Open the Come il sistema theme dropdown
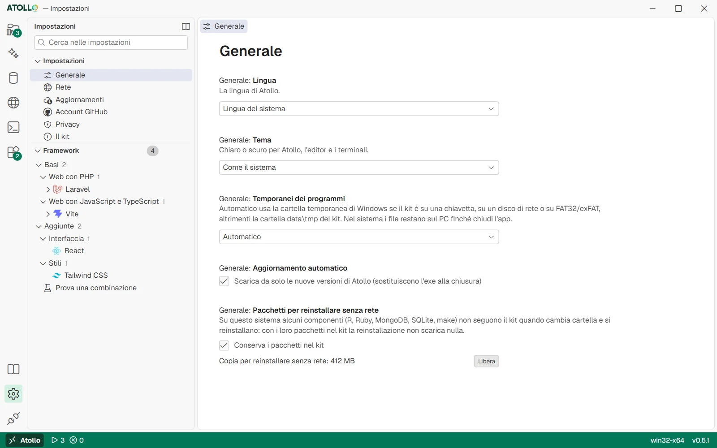The image size is (717, 448). tap(359, 168)
